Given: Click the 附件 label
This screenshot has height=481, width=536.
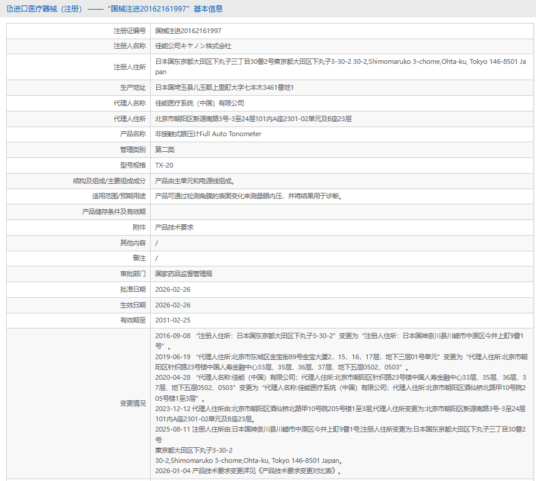Looking at the screenshot, I should tap(139, 227).
